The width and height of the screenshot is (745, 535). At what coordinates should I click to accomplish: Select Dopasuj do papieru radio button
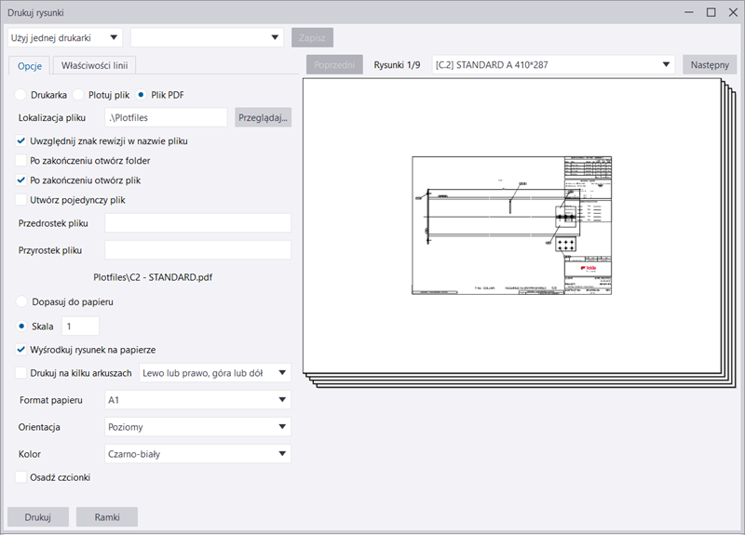click(x=22, y=301)
